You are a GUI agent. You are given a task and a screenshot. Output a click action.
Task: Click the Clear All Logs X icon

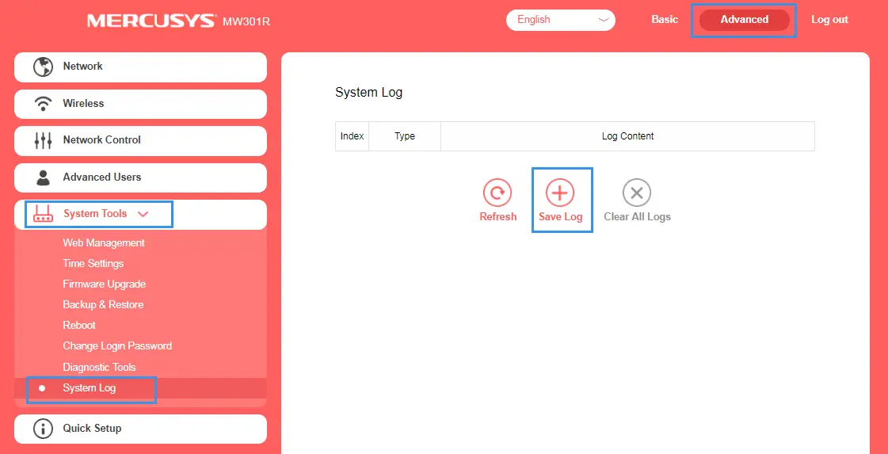click(637, 193)
